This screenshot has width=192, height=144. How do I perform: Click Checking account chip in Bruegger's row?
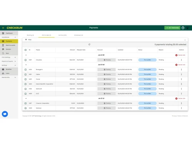click(106, 70)
